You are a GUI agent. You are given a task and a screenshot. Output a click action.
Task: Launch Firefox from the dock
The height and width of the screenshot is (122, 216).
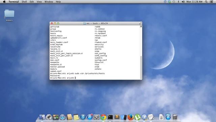coord(131,117)
